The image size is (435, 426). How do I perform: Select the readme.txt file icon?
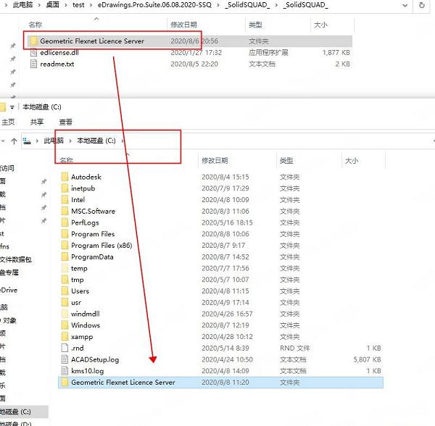click(x=33, y=64)
